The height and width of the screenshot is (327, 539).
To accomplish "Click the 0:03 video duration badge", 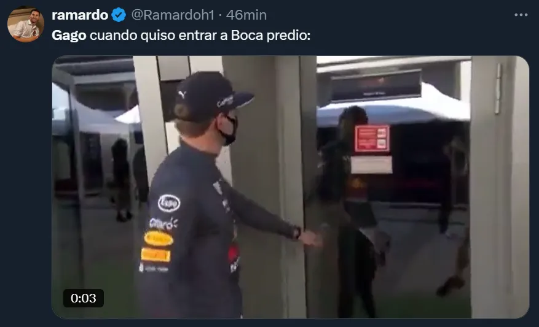I will [84, 298].
